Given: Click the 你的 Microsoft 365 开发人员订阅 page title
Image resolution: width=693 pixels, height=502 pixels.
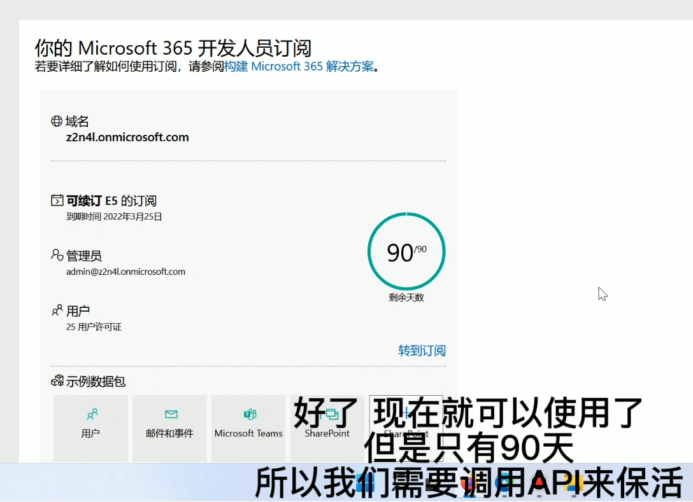Looking at the screenshot, I should coord(173,48).
